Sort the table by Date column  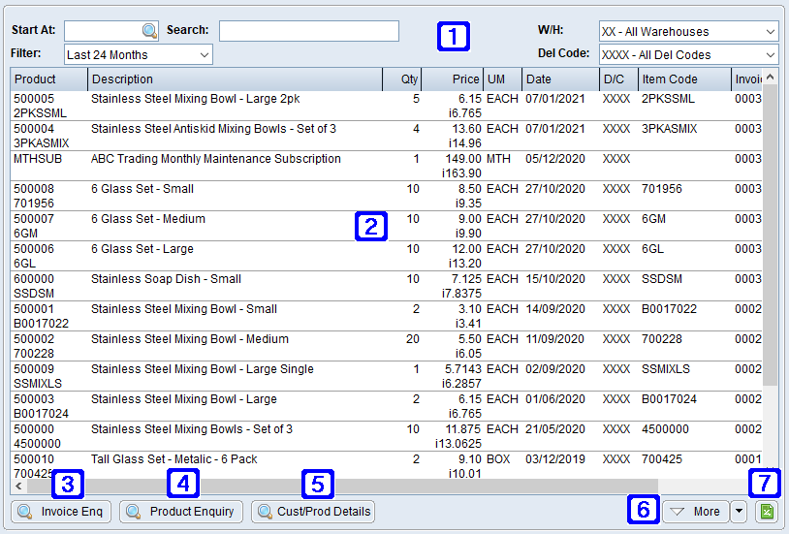(558, 79)
